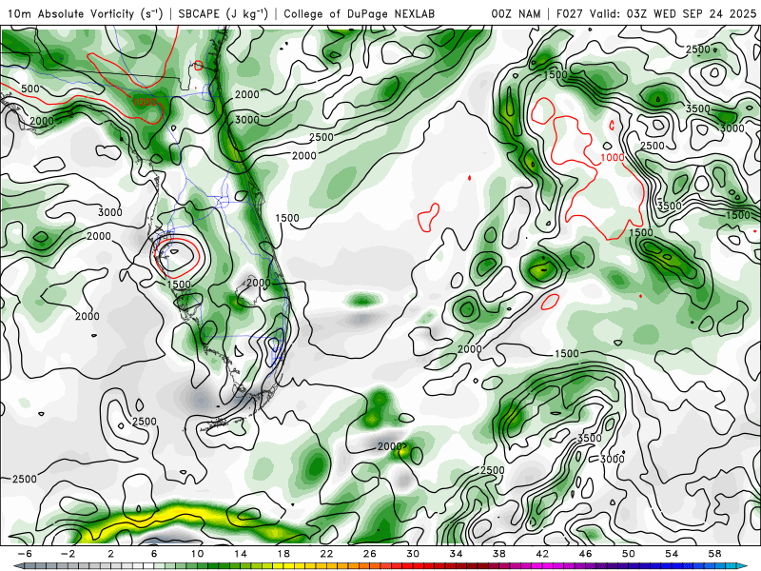Viewport: 761px width, 571px height.
Task: Click the '18' colorbar tick label
Action: click(283, 554)
